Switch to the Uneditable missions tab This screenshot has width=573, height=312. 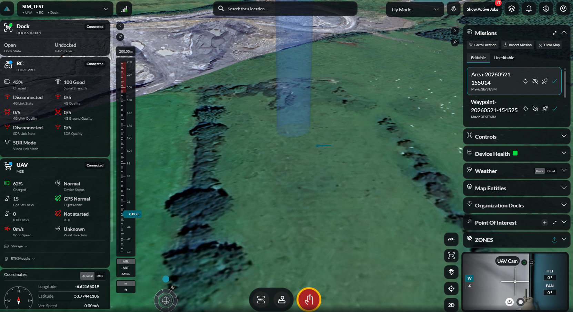[504, 58]
